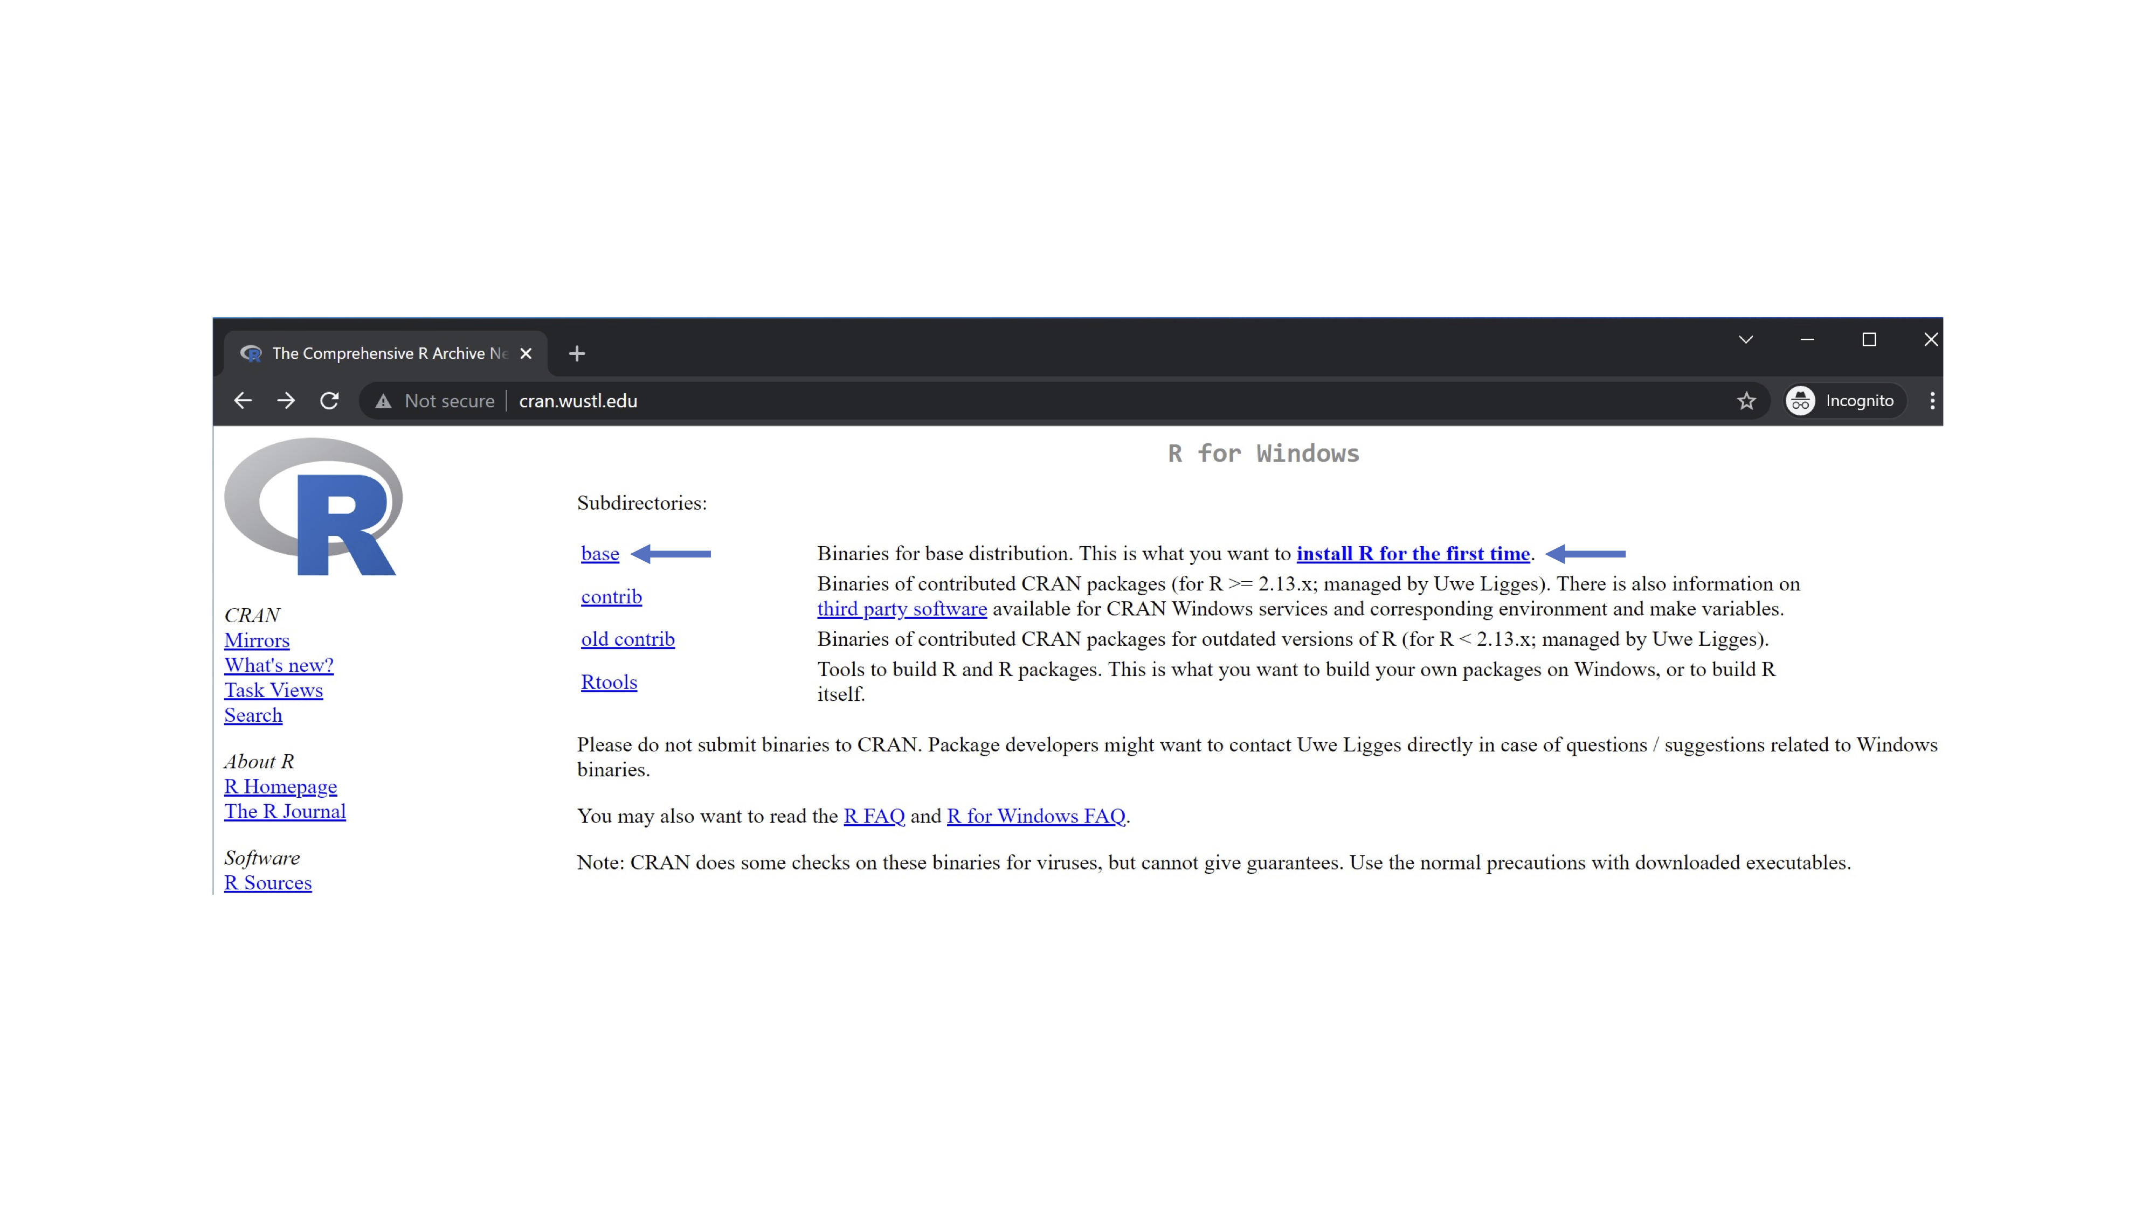This screenshot has height=1212, width=2156.
Task: Open a new tab with plus icon
Action: pos(577,354)
